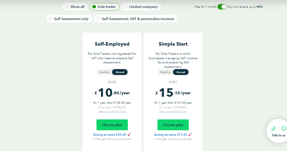Click the Simple Start plan heading
Viewport: 287px width, 151px height.
coord(173,44)
